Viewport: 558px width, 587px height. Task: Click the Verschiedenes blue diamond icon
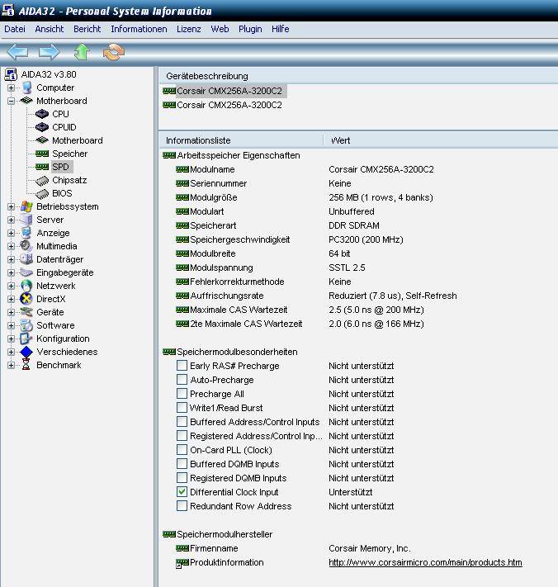pos(26,352)
